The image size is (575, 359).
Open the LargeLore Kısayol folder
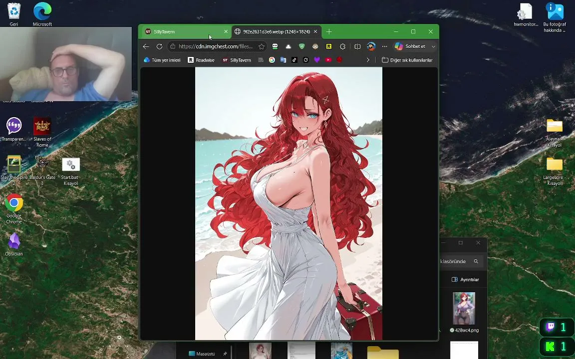tap(555, 171)
